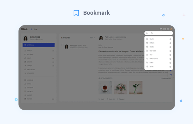Open the chat bubble icon in header
Viewport: 193px width, 124px height.
[168, 29]
